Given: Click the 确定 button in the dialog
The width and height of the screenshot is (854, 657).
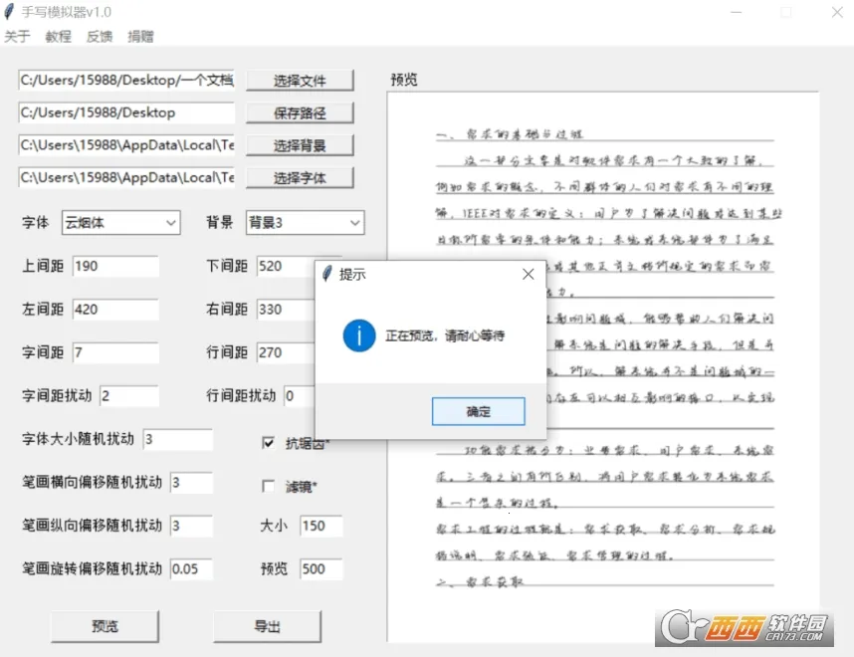Looking at the screenshot, I should (478, 410).
